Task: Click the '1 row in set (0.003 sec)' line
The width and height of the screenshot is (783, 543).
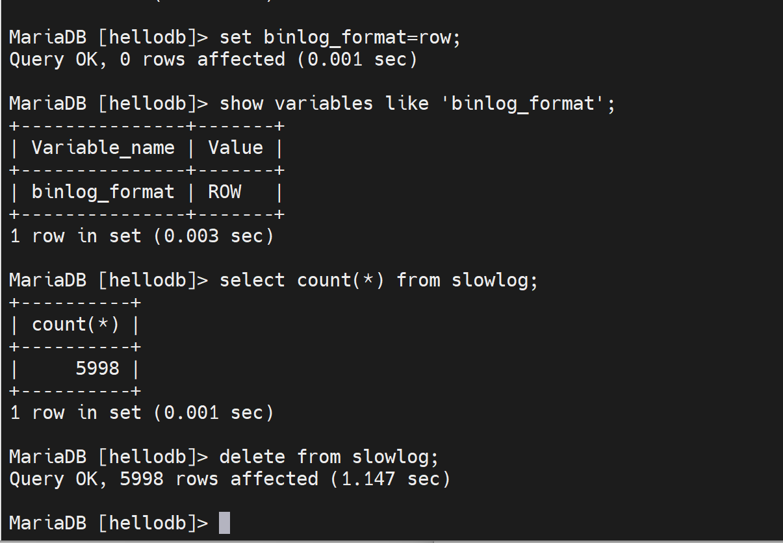Action: pyautogui.click(x=142, y=236)
